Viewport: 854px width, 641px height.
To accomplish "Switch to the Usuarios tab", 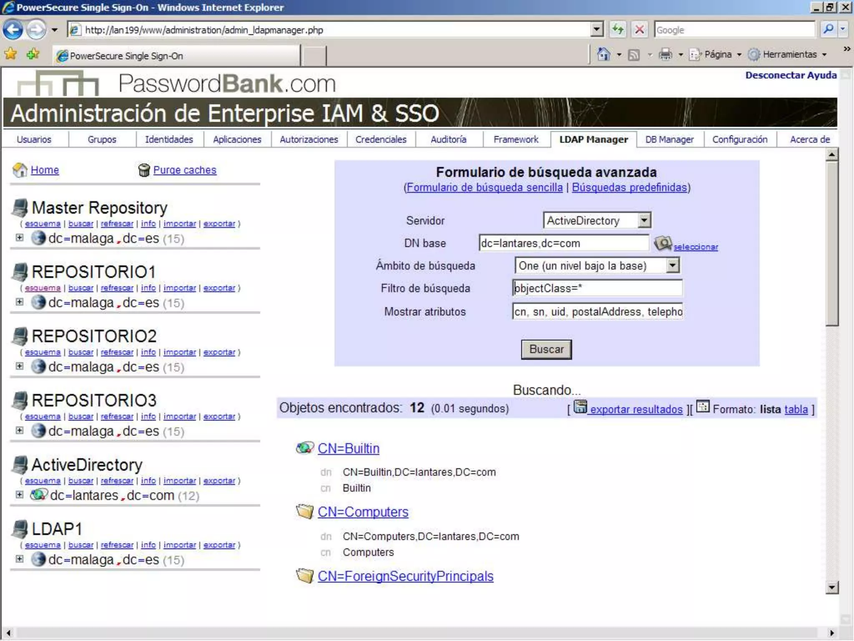I will [34, 139].
